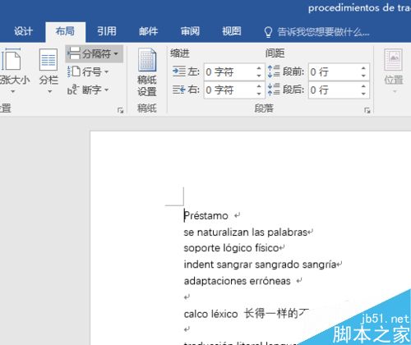Open the 分隔符 breaks dropdown
The width and height of the screenshot is (411, 345).
94,53
